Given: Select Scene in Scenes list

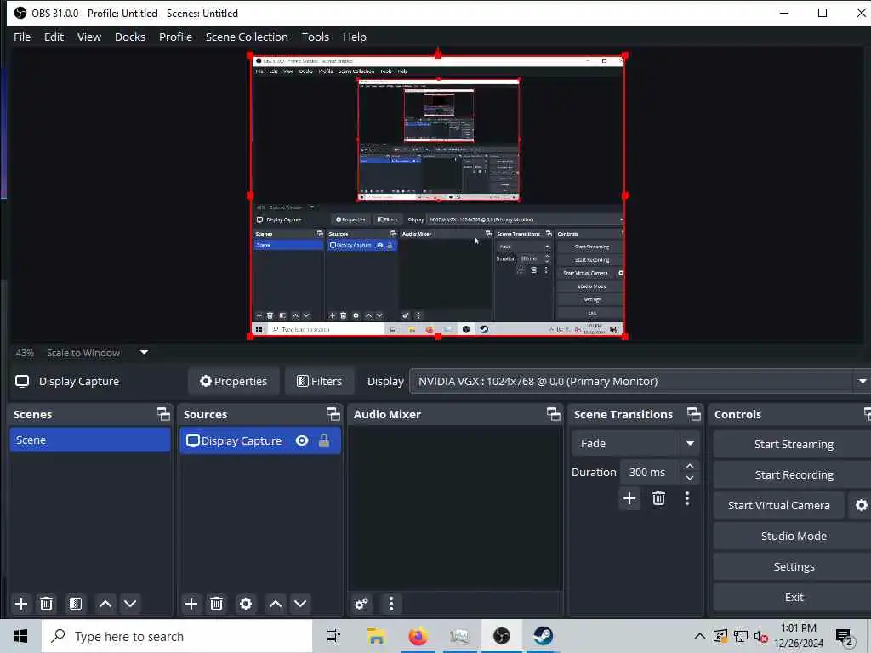Looking at the screenshot, I should [90, 440].
